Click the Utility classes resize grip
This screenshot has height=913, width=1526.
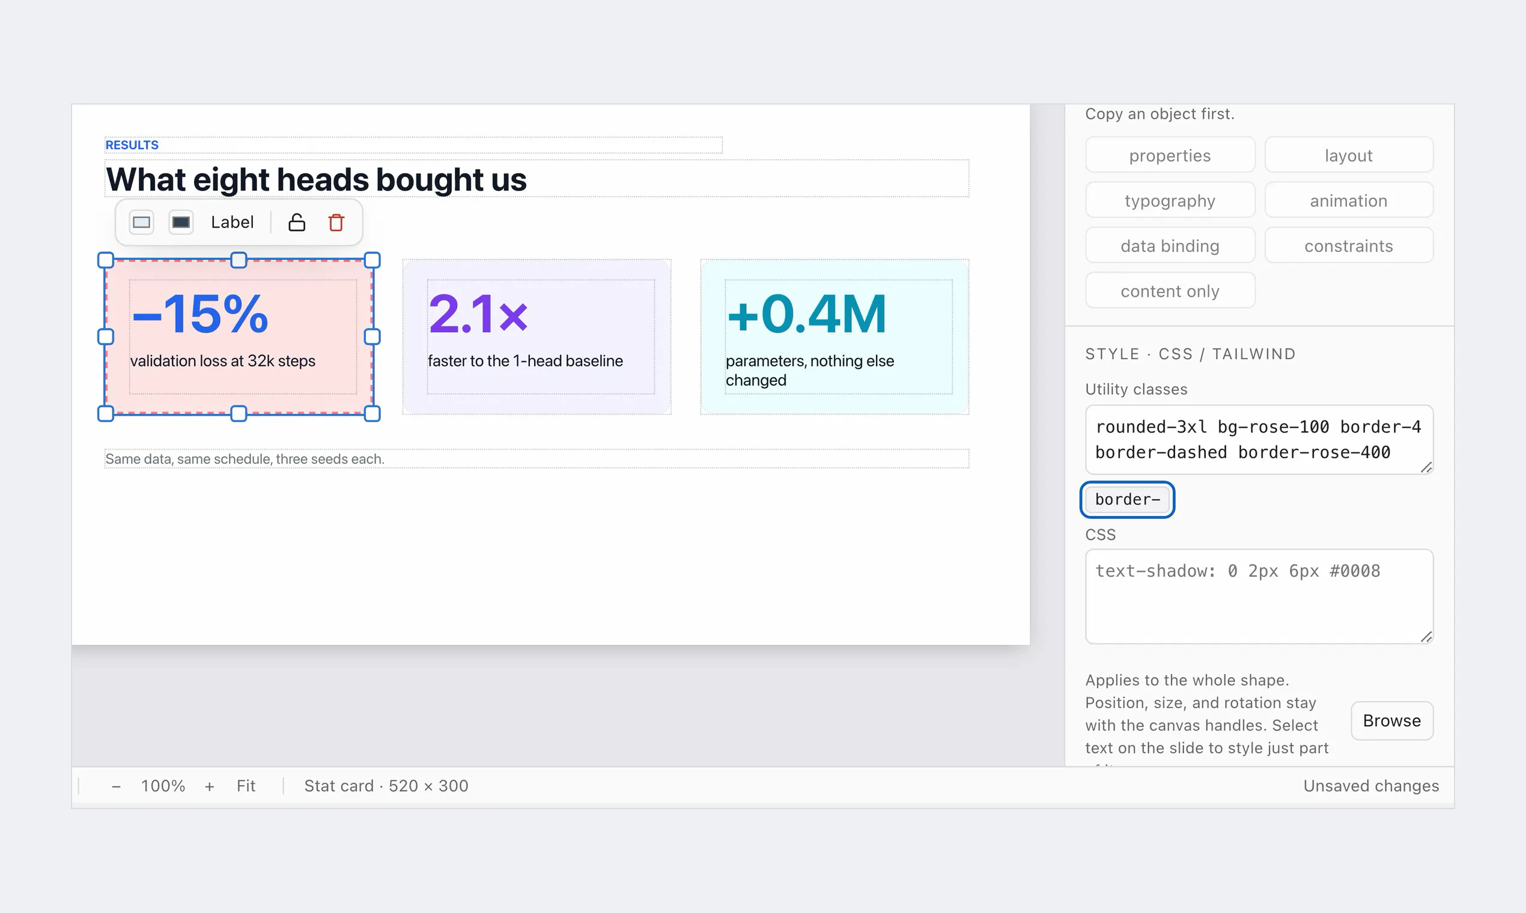click(1426, 467)
